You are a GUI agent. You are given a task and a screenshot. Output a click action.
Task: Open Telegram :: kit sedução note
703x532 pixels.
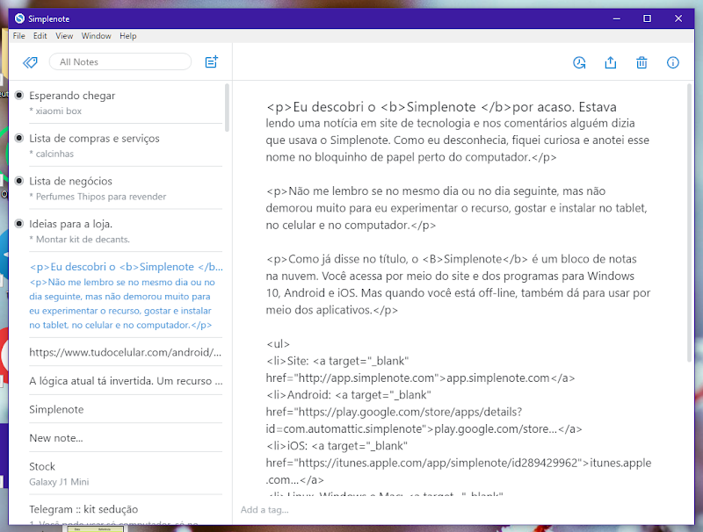tap(126, 511)
